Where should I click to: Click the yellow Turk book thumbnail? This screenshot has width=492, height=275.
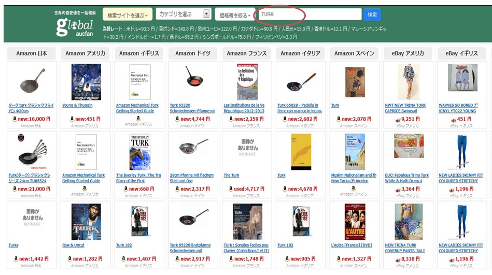pyautogui.click(x=301, y=152)
